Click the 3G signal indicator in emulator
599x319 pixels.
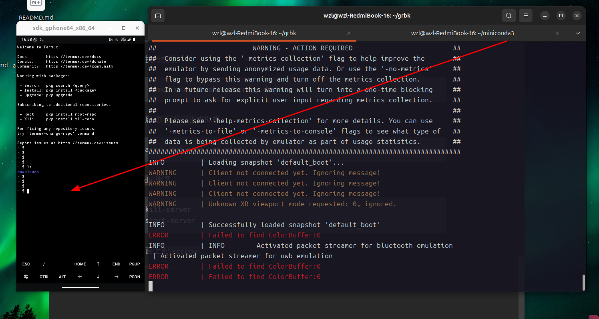(123, 40)
